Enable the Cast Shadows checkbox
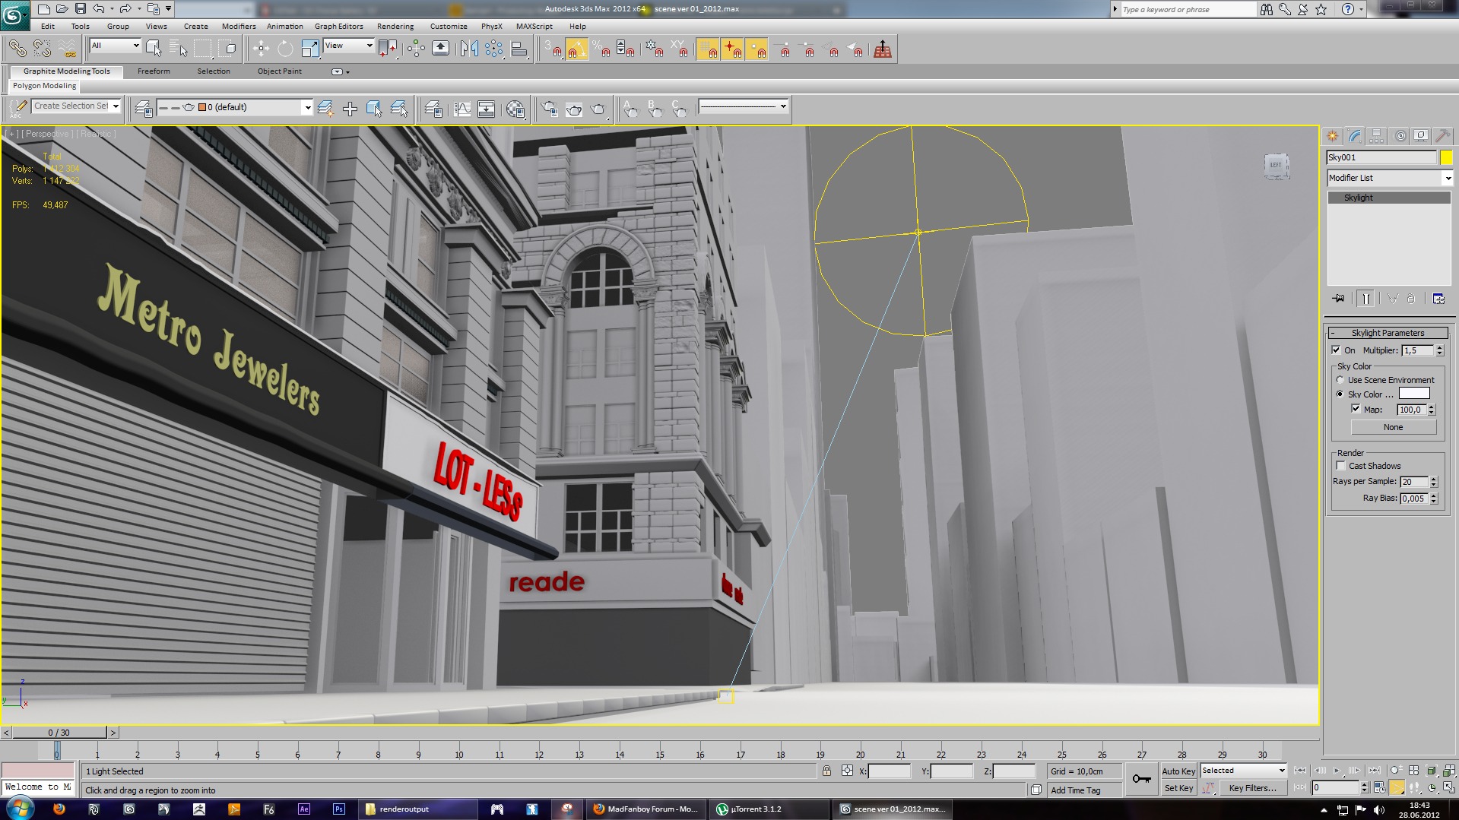1459x820 pixels. click(1341, 466)
